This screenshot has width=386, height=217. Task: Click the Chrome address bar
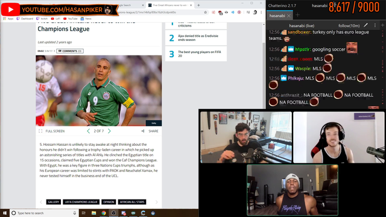(160, 12)
